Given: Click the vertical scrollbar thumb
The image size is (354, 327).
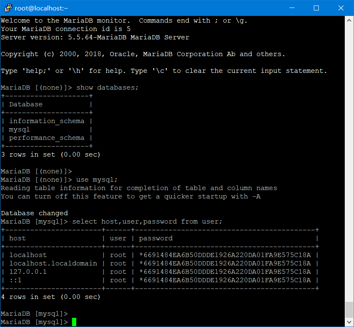Looking at the screenshot, I should pyautogui.click(x=349, y=309).
